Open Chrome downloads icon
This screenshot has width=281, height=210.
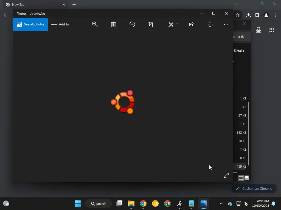(249, 15)
